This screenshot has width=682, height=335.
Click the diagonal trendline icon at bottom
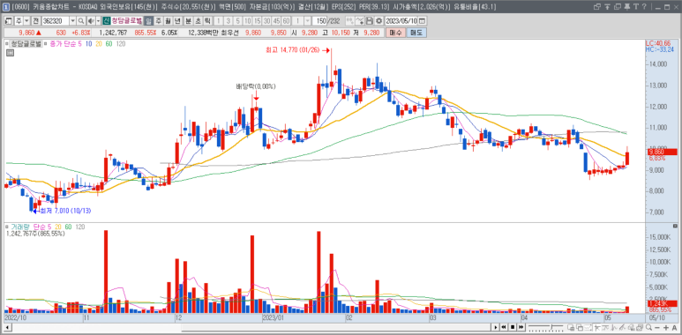[x=622, y=327]
